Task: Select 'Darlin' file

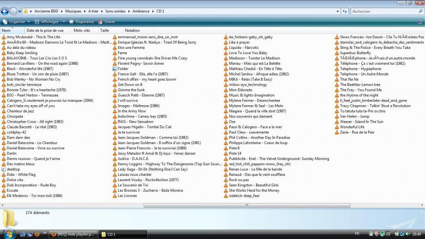Action: pos(9,153)
